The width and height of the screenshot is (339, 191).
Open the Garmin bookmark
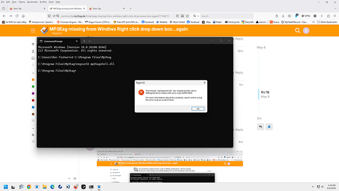click(x=261, y=22)
